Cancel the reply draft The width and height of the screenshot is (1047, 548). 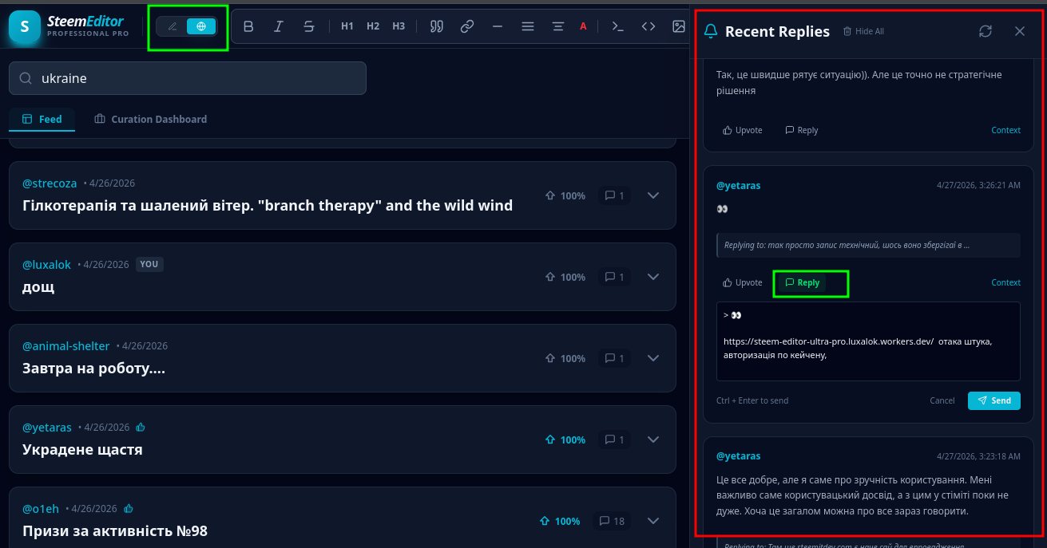[x=942, y=400]
